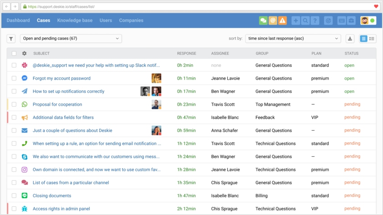Check the select-all checkbox in table header
Viewport: 383px width, 215px height.
[x=14, y=53]
